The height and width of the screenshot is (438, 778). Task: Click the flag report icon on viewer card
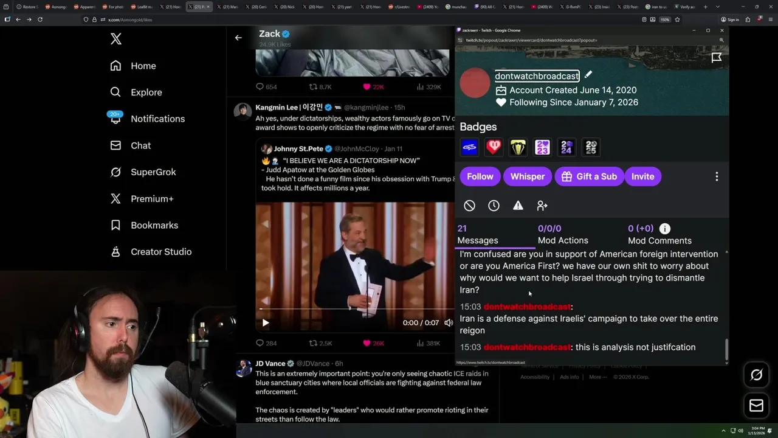(x=717, y=57)
